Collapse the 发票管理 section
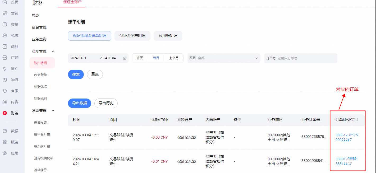376x173 pixels. (x=53, y=111)
